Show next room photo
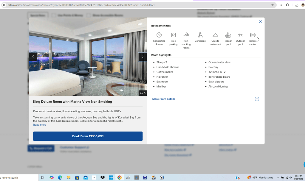Screen dimensions: 305x181 click(142, 57)
